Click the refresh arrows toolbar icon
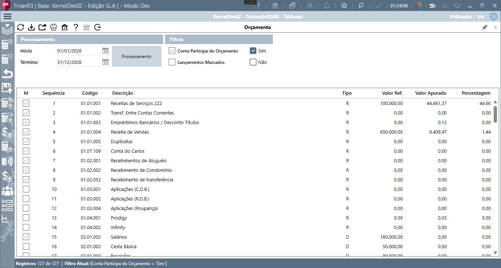 pos(21,27)
